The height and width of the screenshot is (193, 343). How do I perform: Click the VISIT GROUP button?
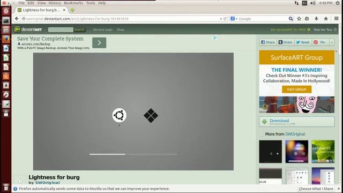(x=296, y=90)
